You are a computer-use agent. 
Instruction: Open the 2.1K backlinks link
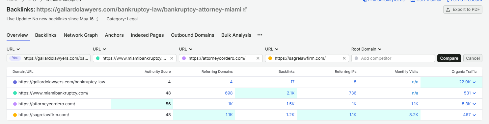[x=290, y=93]
